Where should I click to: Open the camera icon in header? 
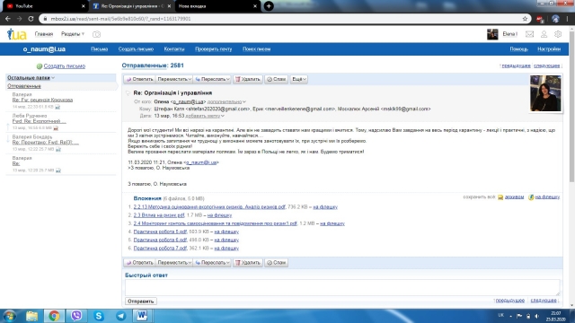[x=96, y=34]
